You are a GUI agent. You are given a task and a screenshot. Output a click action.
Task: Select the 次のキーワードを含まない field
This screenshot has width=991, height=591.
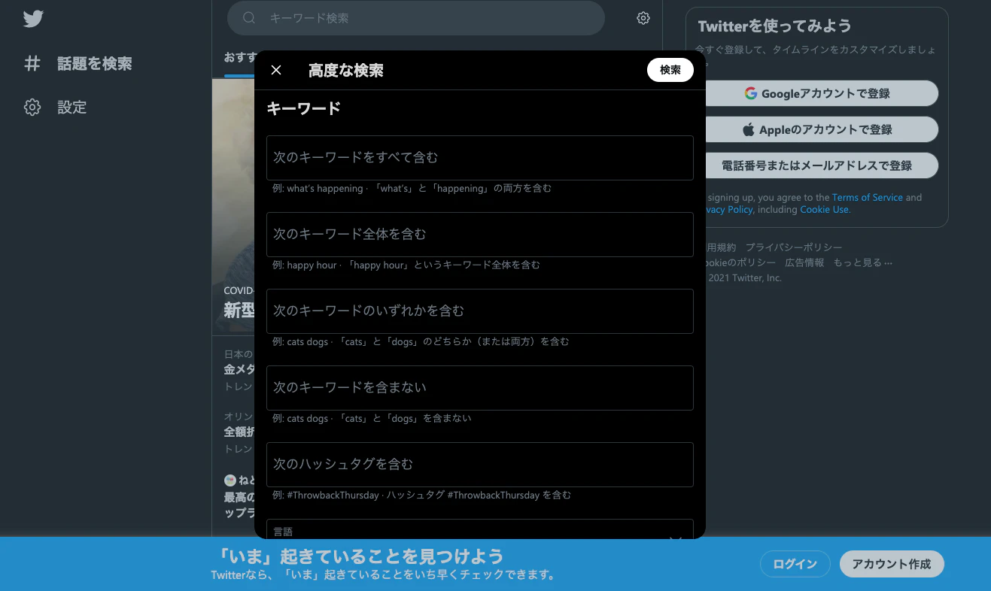coord(480,388)
